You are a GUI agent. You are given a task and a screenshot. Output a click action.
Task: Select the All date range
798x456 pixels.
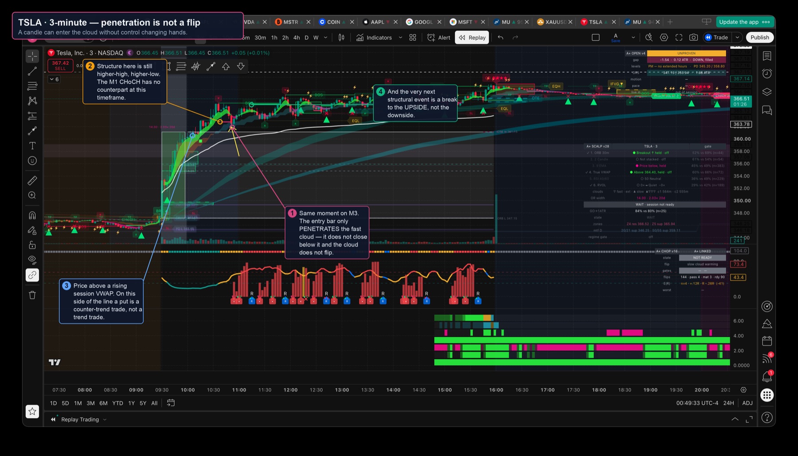(154, 403)
